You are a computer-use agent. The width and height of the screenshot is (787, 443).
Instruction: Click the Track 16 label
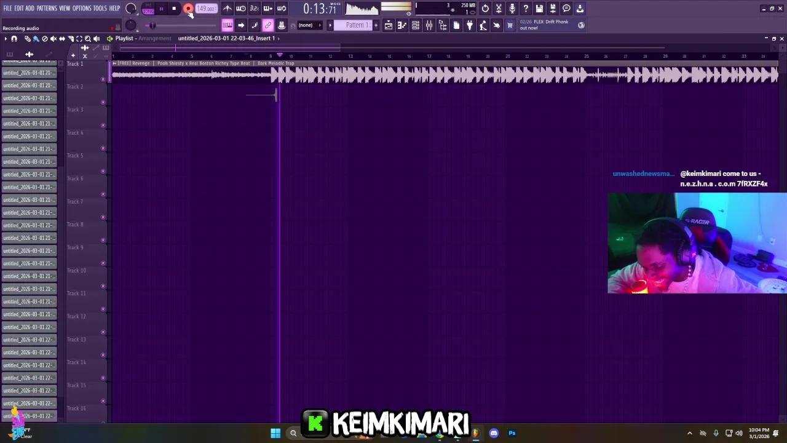pos(76,408)
